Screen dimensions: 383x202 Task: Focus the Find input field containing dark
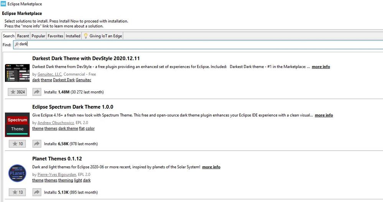coord(198,44)
